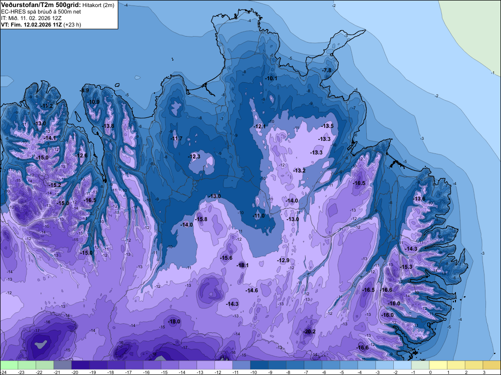The image size is (501, 375).
Task: Click the orange-yellow legend swatch labeled 3
Action: pos(492,365)
